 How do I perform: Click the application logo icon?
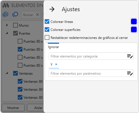click(x=6, y=5)
